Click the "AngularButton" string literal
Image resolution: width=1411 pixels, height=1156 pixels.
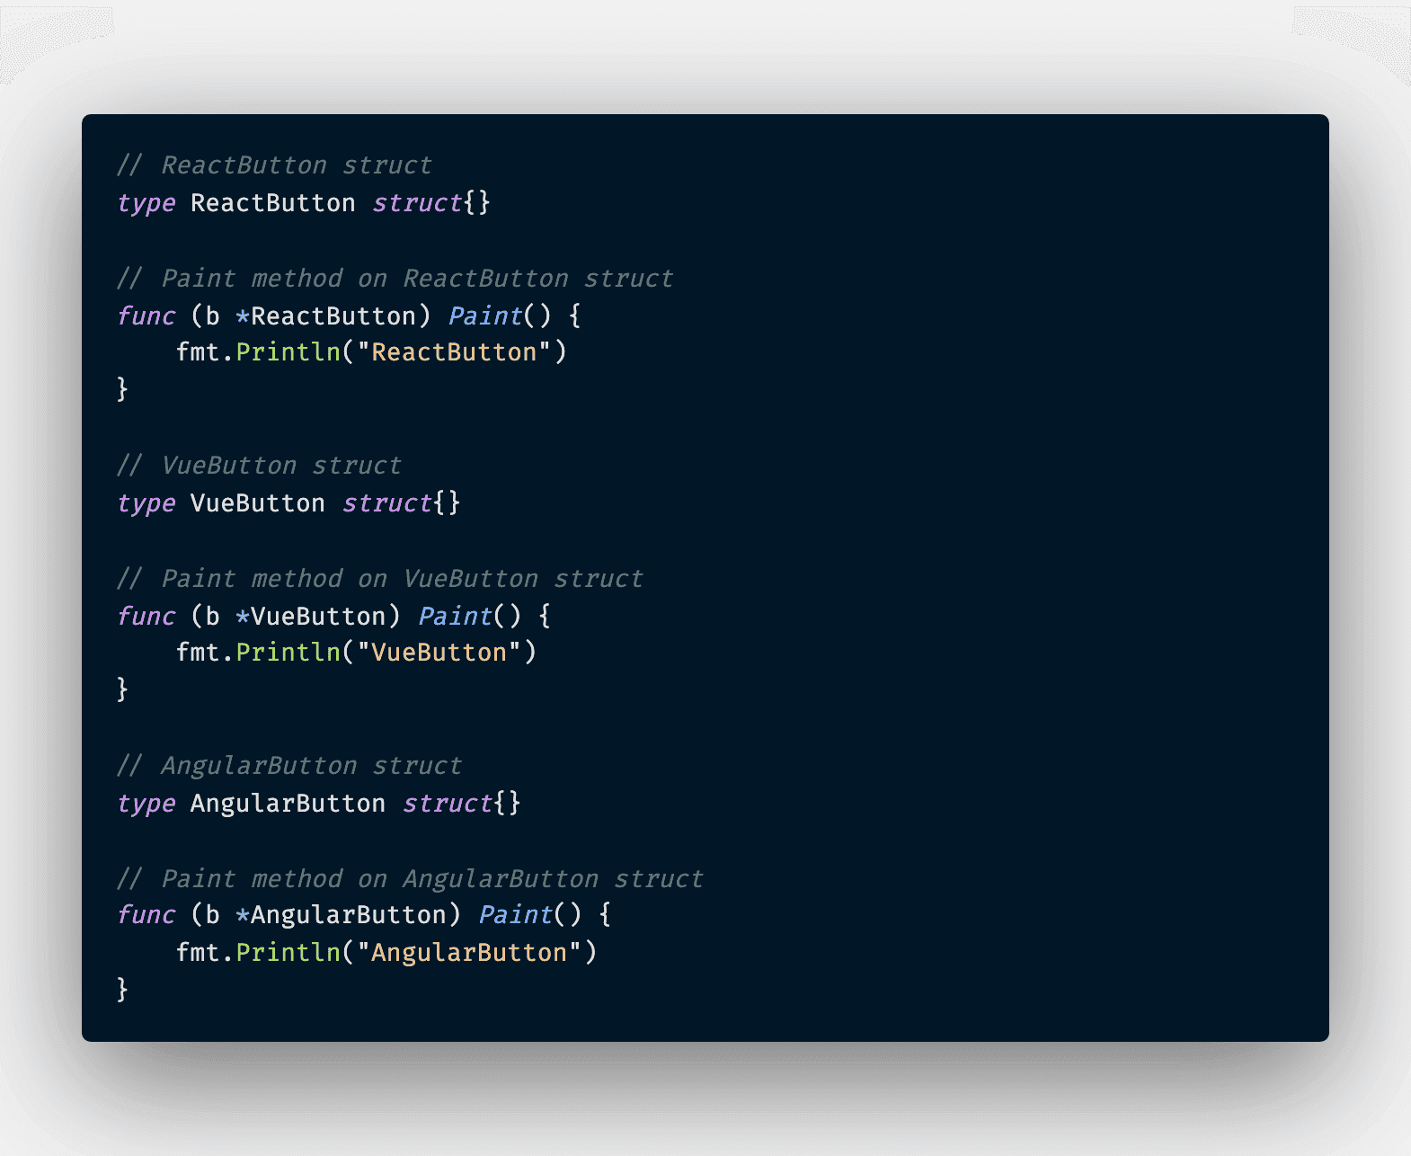coord(469,953)
